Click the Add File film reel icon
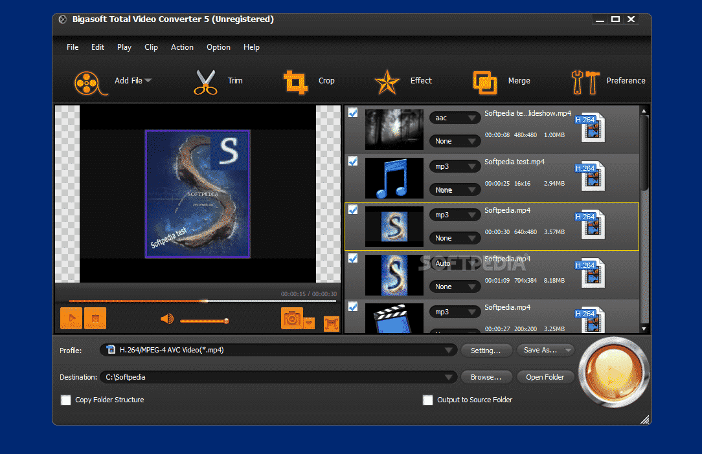The width and height of the screenshot is (702, 454). (88, 82)
